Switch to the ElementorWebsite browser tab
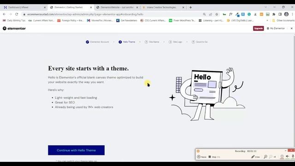The image size is (295, 166). click(x=117, y=7)
